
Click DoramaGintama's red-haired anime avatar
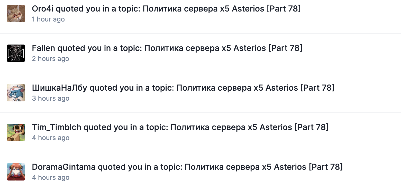[16, 172]
